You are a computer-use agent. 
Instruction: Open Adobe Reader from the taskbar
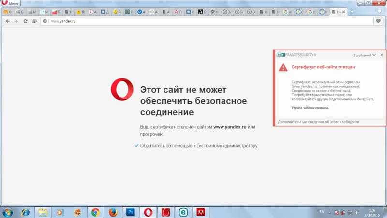(201, 212)
